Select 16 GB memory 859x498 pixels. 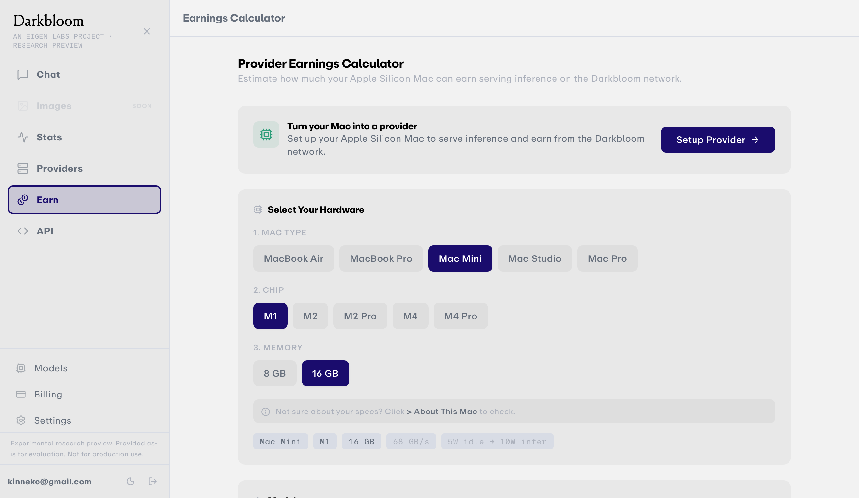click(x=325, y=374)
